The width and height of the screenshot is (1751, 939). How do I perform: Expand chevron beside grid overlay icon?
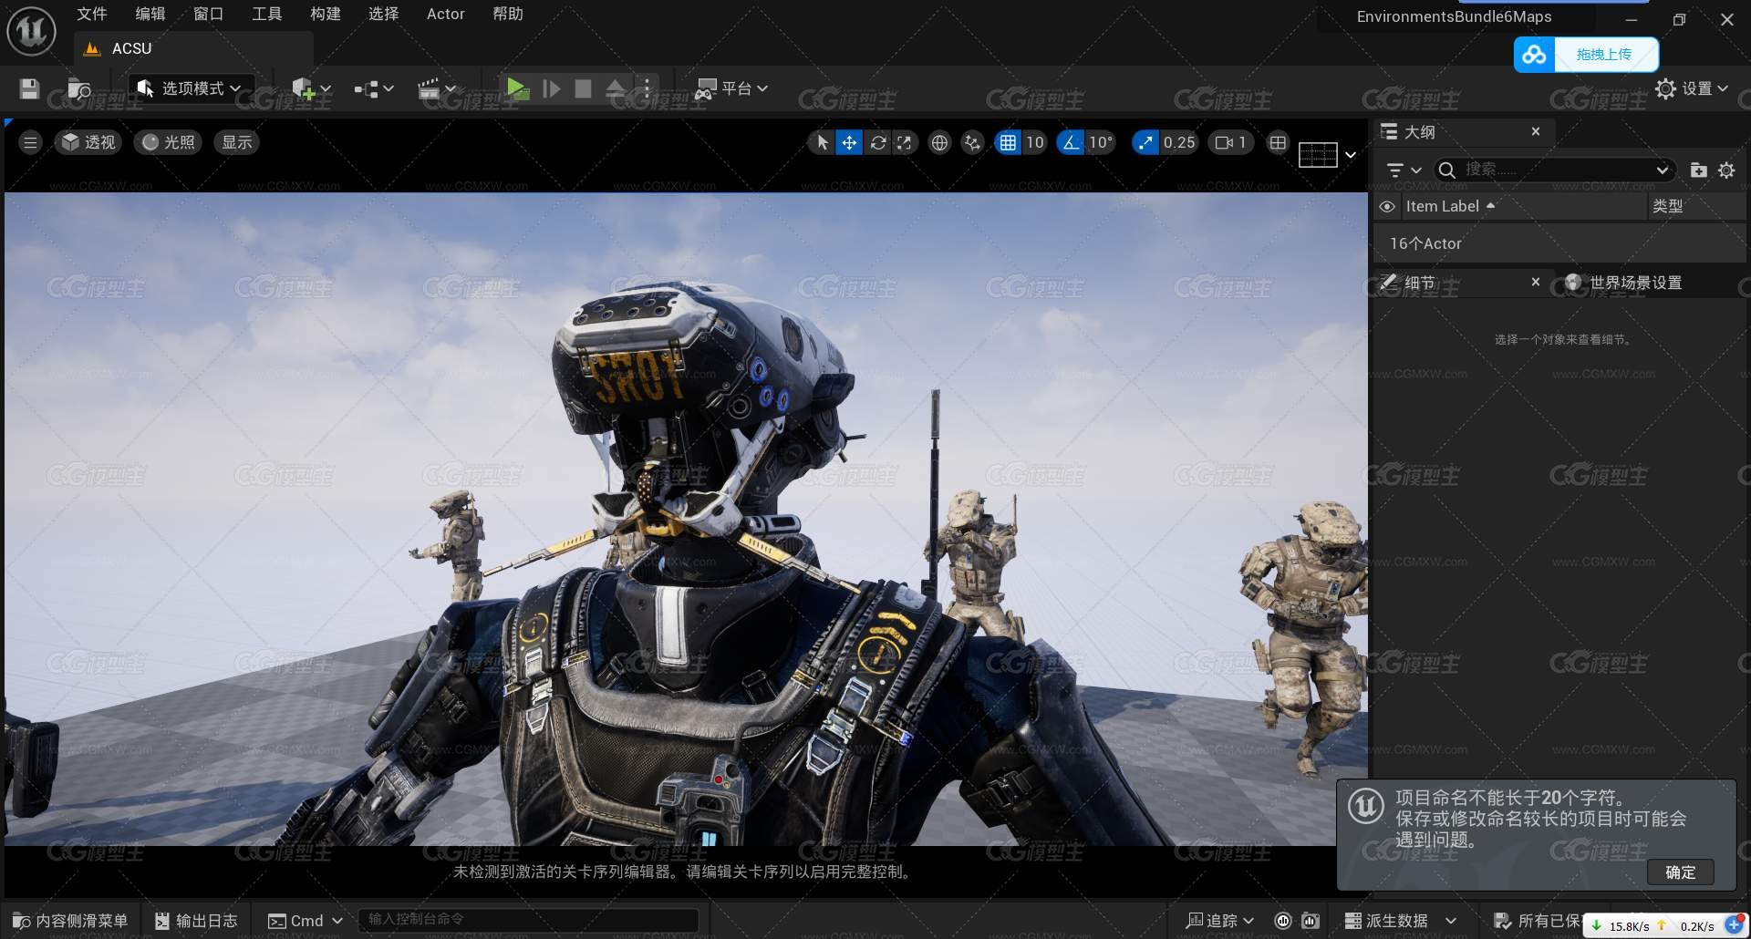click(x=1351, y=155)
